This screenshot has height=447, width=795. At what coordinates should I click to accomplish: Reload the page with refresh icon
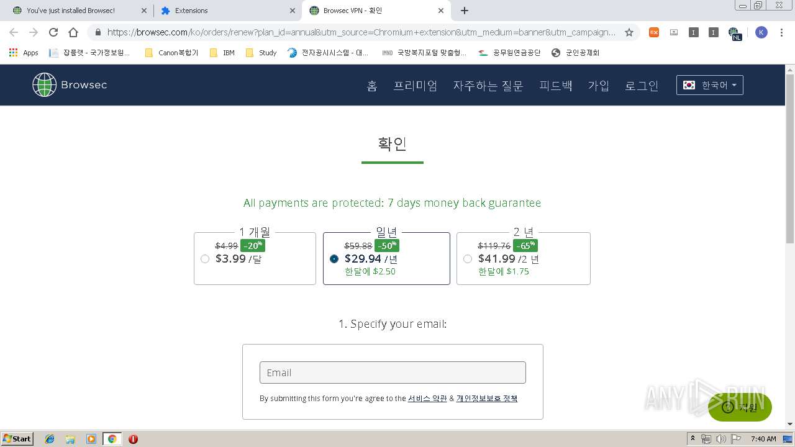click(x=53, y=32)
